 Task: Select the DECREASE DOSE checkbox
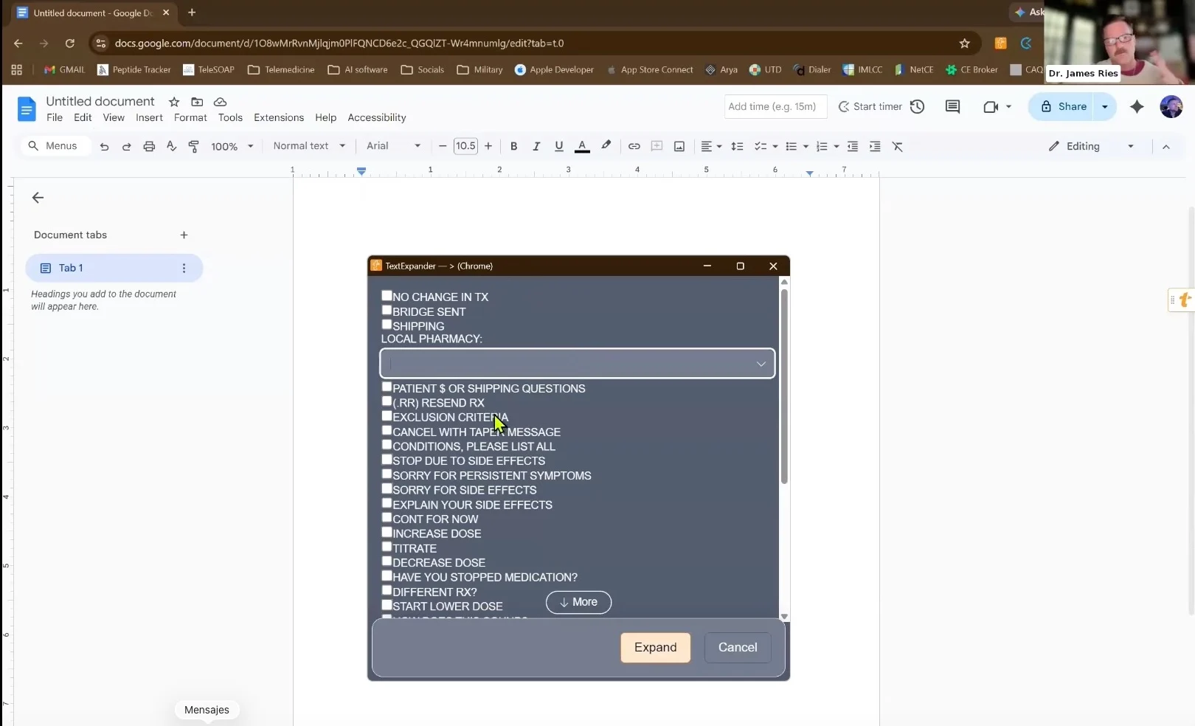tap(387, 561)
